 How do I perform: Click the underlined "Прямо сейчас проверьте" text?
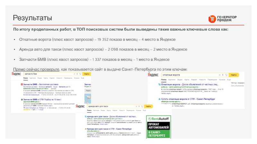point(36,69)
